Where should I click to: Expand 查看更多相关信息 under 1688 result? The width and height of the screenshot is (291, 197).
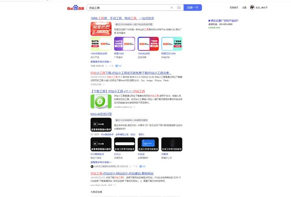coord(101,62)
